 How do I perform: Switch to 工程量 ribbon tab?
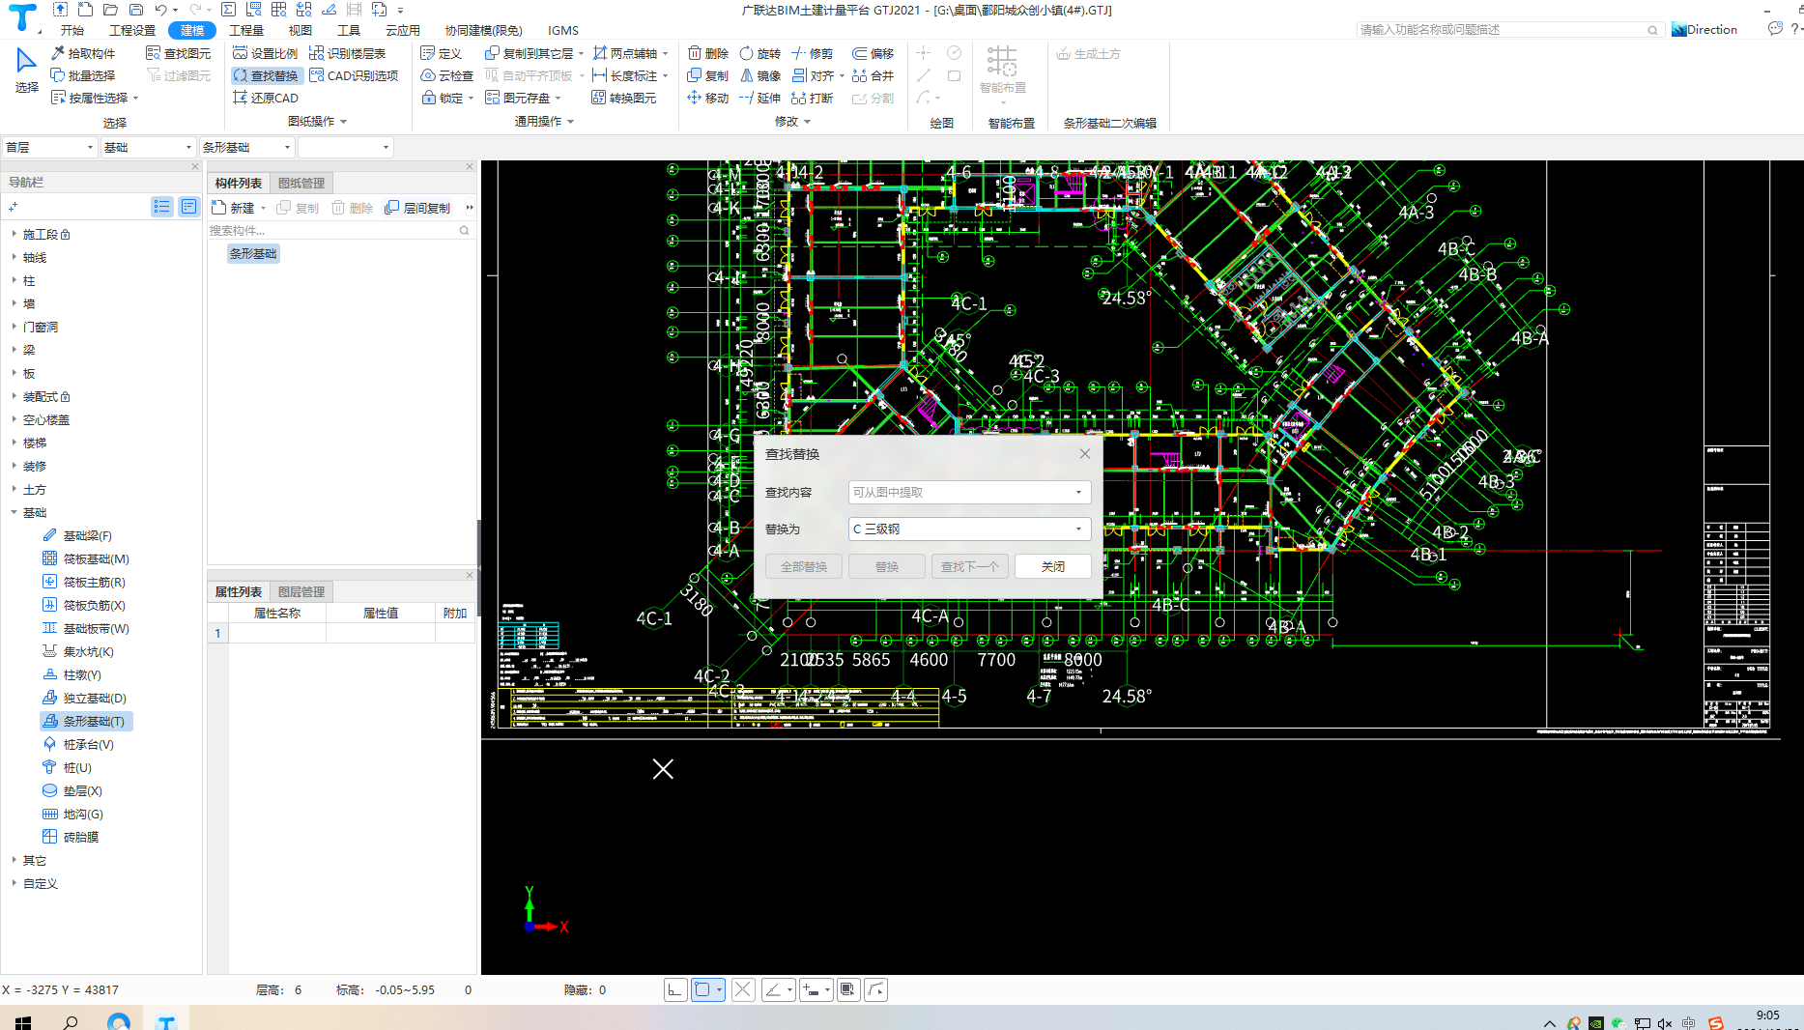pos(246,30)
